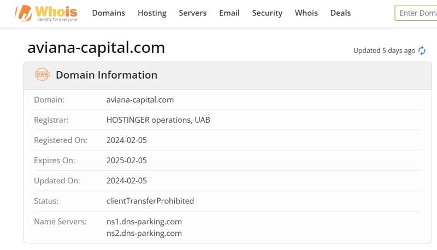Select name server ns1.dns-parking.com
Screen dimensions: 437x250
point(144,222)
